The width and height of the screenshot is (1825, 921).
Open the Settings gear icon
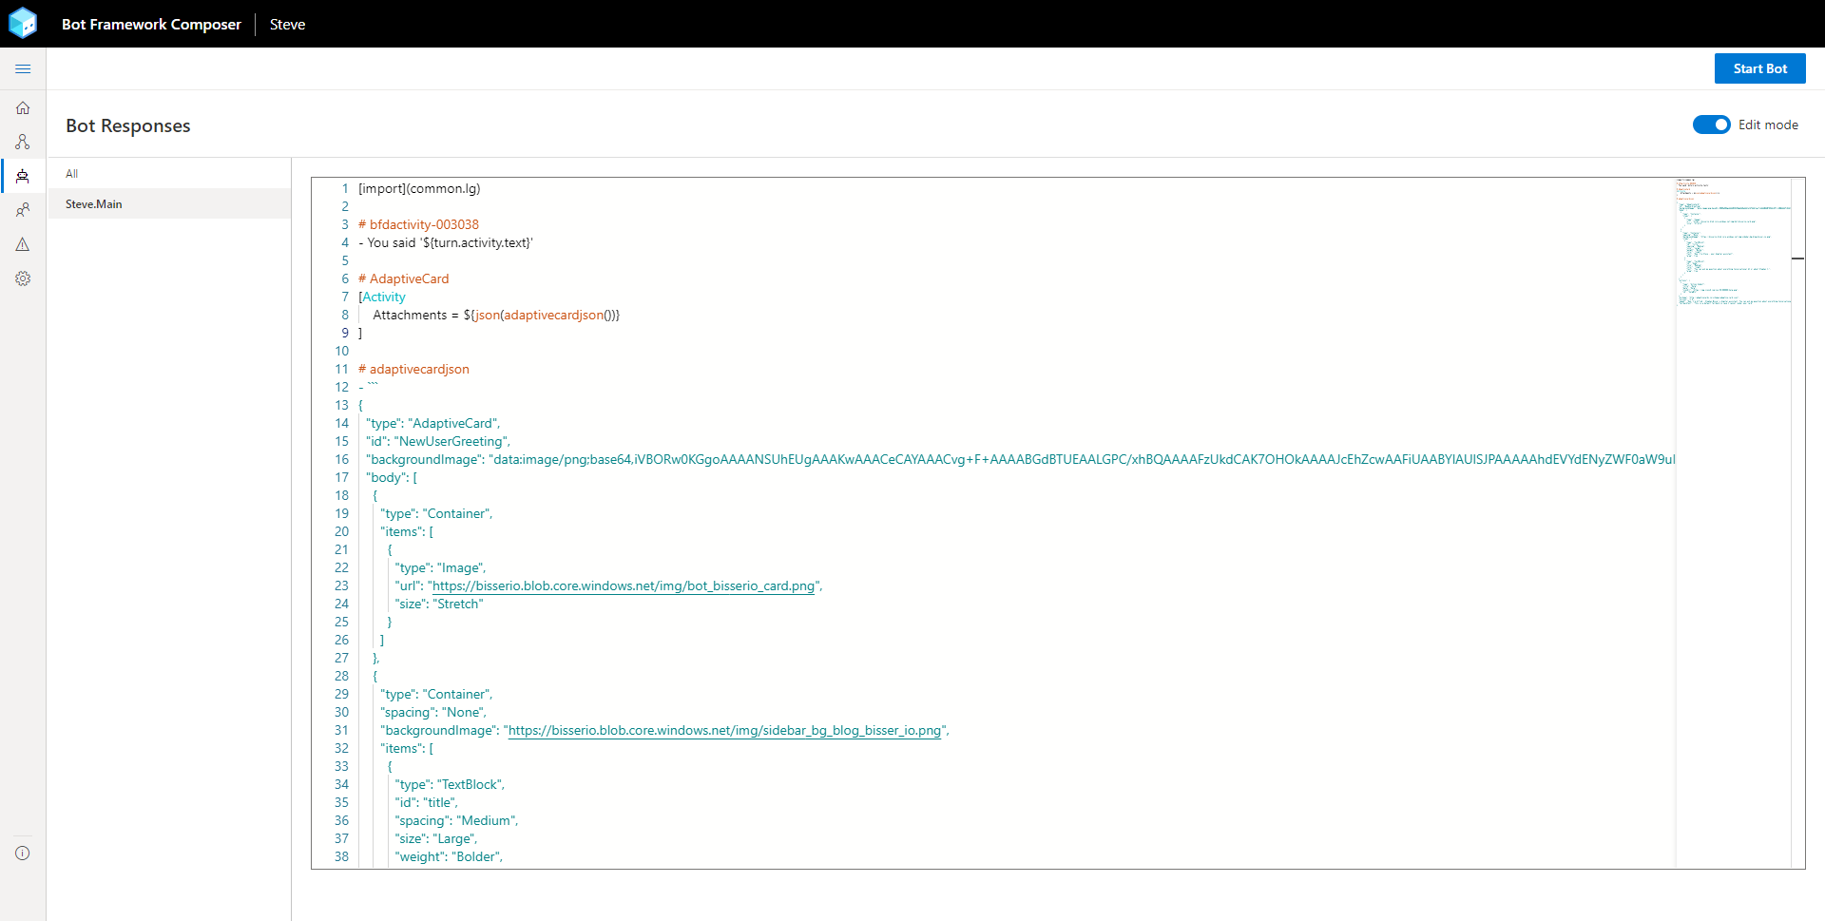coord(23,278)
